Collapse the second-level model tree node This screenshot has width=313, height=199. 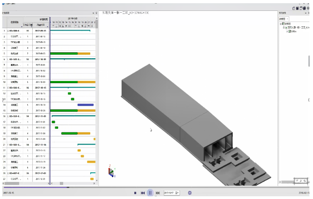tap(284, 28)
